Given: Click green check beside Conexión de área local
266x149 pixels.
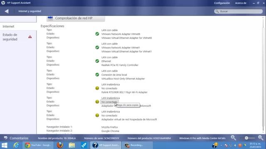Looking at the screenshot, I should click(x=97, y=74).
